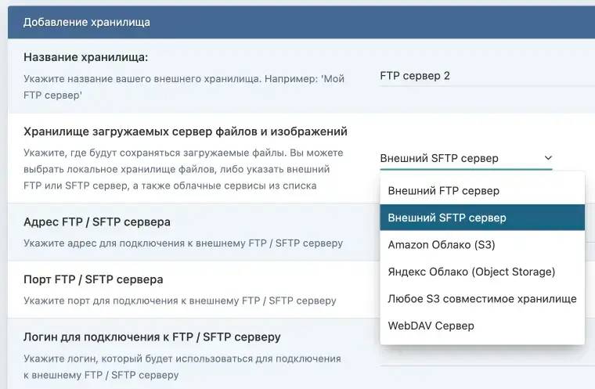Click the 'Название хранилища:' label

pos(85,57)
